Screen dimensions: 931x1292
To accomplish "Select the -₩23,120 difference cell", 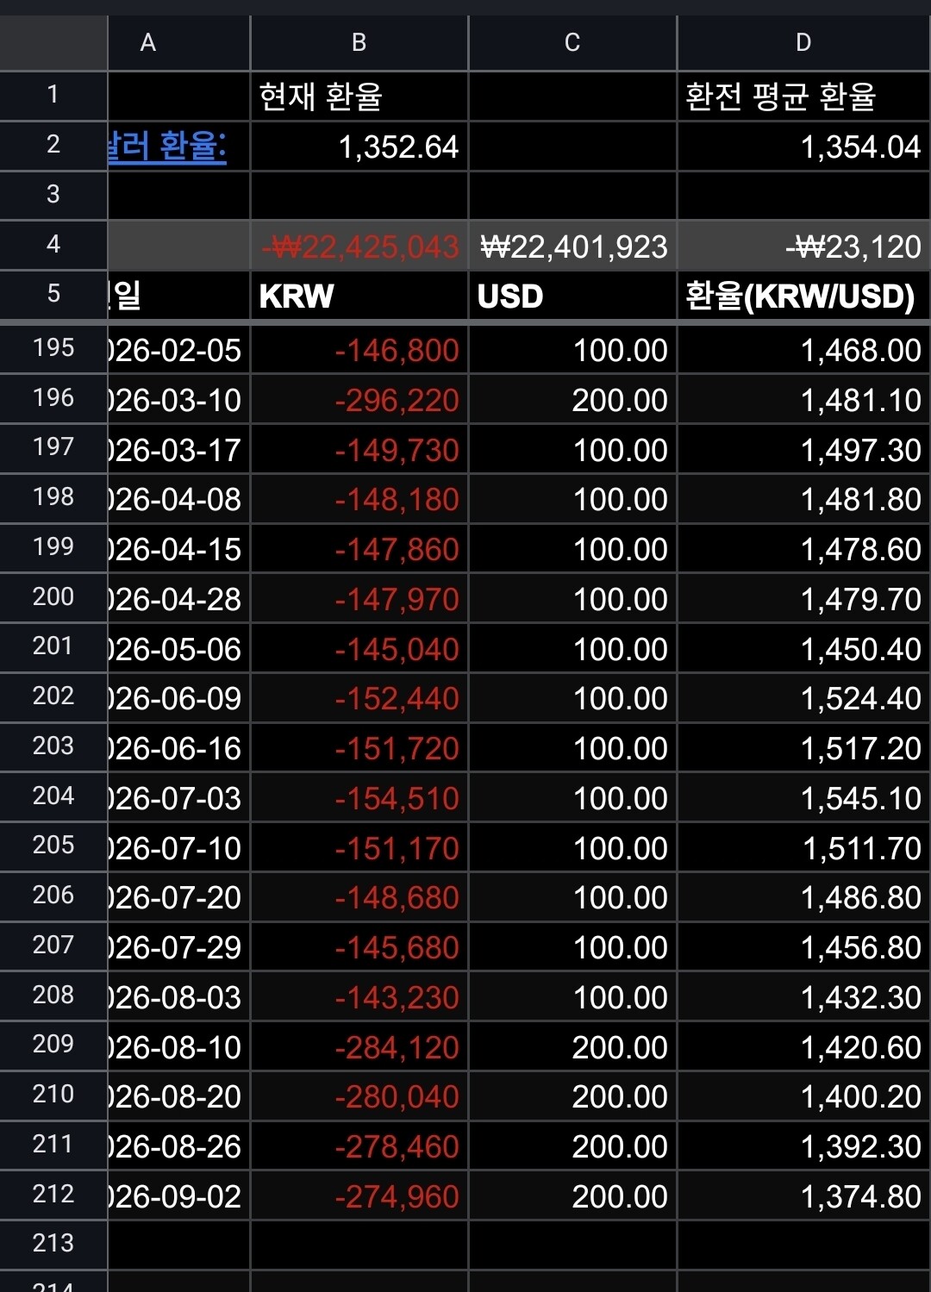I will pyautogui.click(x=803, y=247).
